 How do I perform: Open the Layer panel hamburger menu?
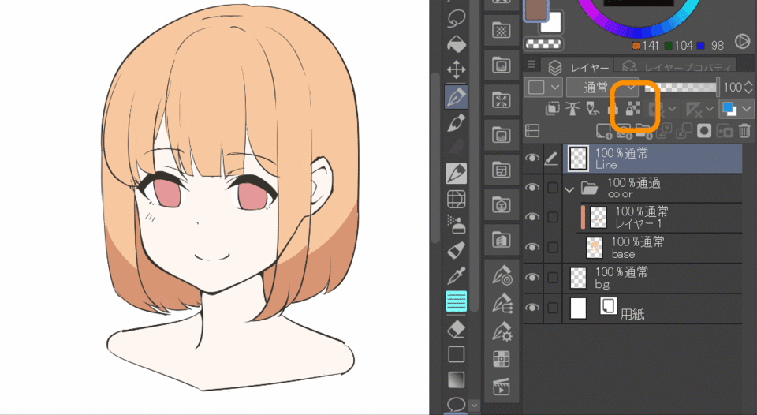pos(531,64)
